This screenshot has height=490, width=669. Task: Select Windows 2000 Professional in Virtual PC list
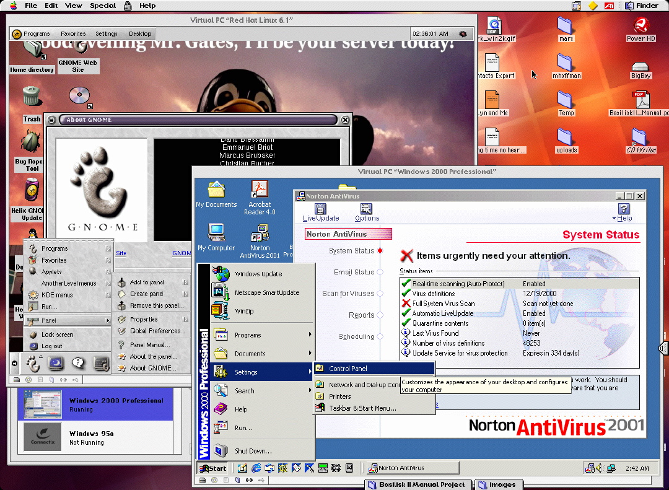point(95,405)
